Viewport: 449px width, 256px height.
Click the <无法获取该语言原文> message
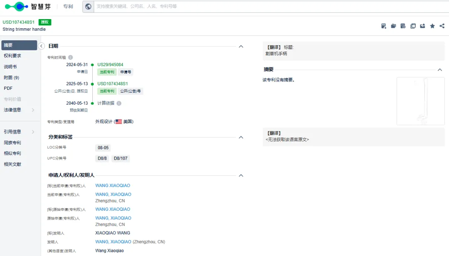point(287,140)
